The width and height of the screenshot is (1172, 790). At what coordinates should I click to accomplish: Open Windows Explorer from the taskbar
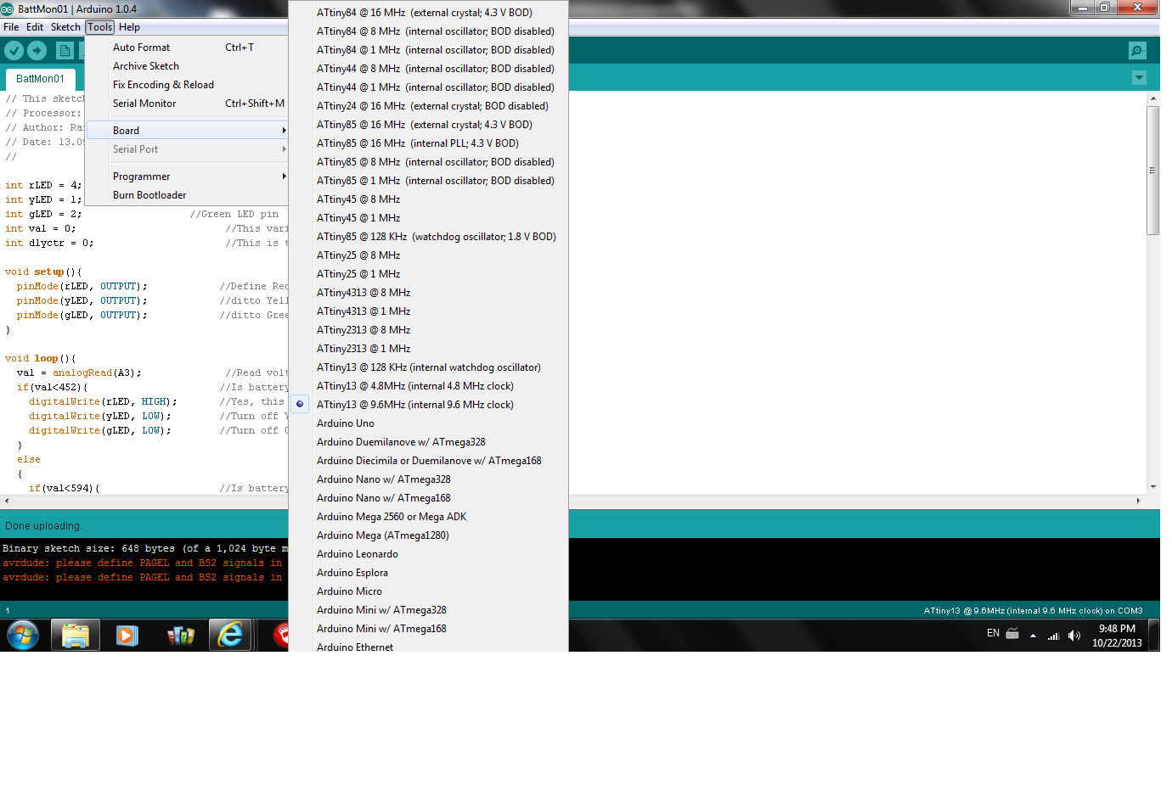(75, 634)
